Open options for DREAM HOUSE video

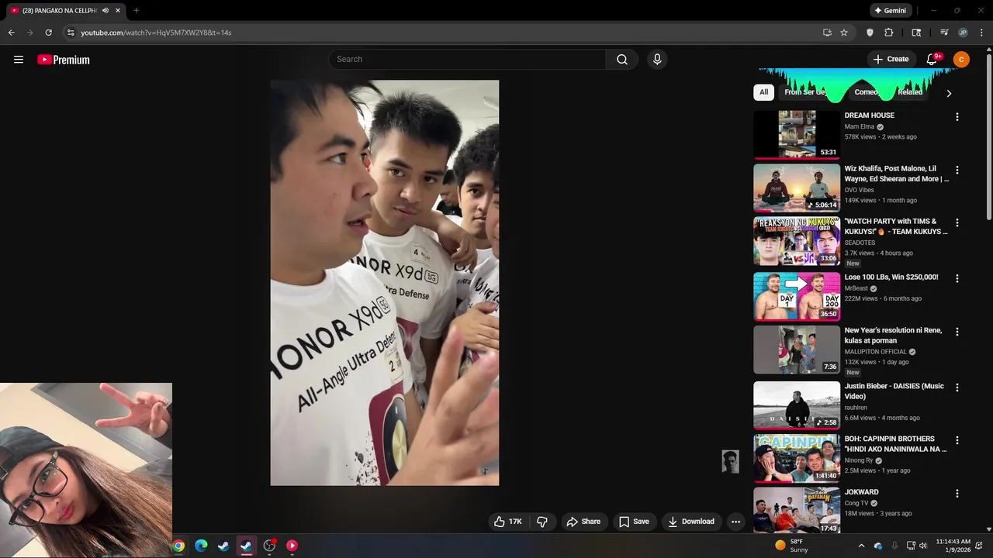[x=957, y=117]
